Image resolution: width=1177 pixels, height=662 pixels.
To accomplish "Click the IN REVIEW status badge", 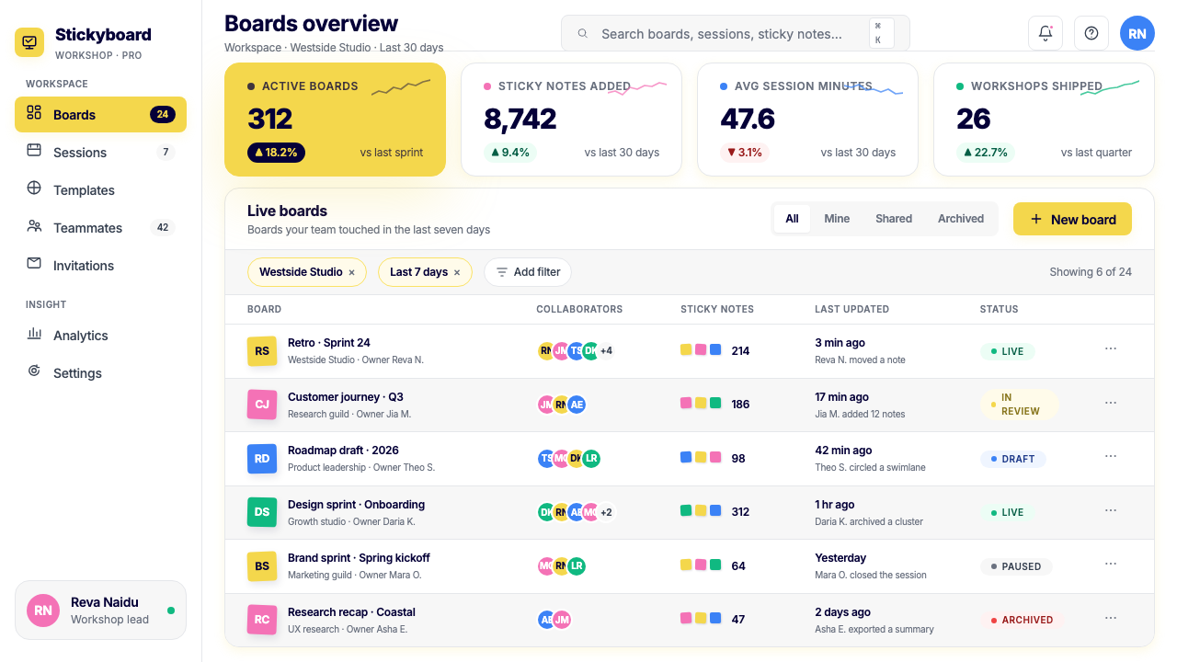I will click(1019, 405).
